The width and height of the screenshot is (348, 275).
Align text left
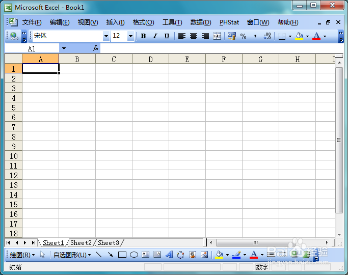click(x=182, y=36)
